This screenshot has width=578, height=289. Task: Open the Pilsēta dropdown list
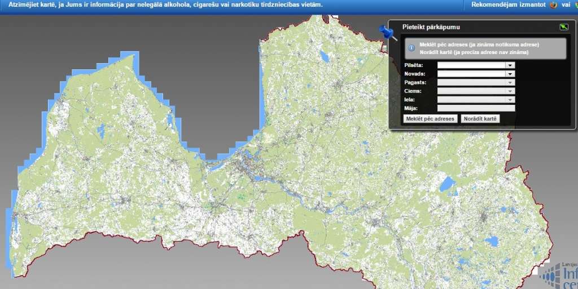[x=510, y=65]
